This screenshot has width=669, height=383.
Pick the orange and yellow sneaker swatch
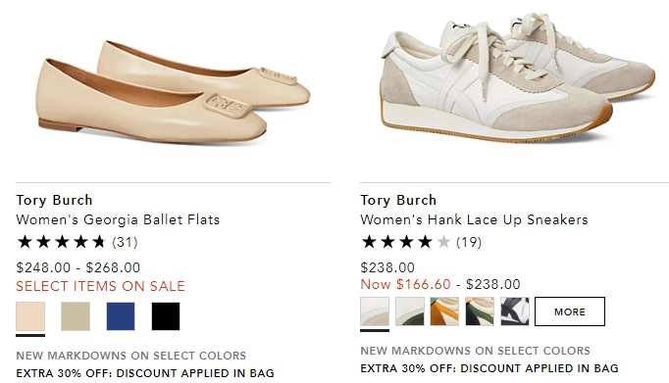[x=444, y=311]
